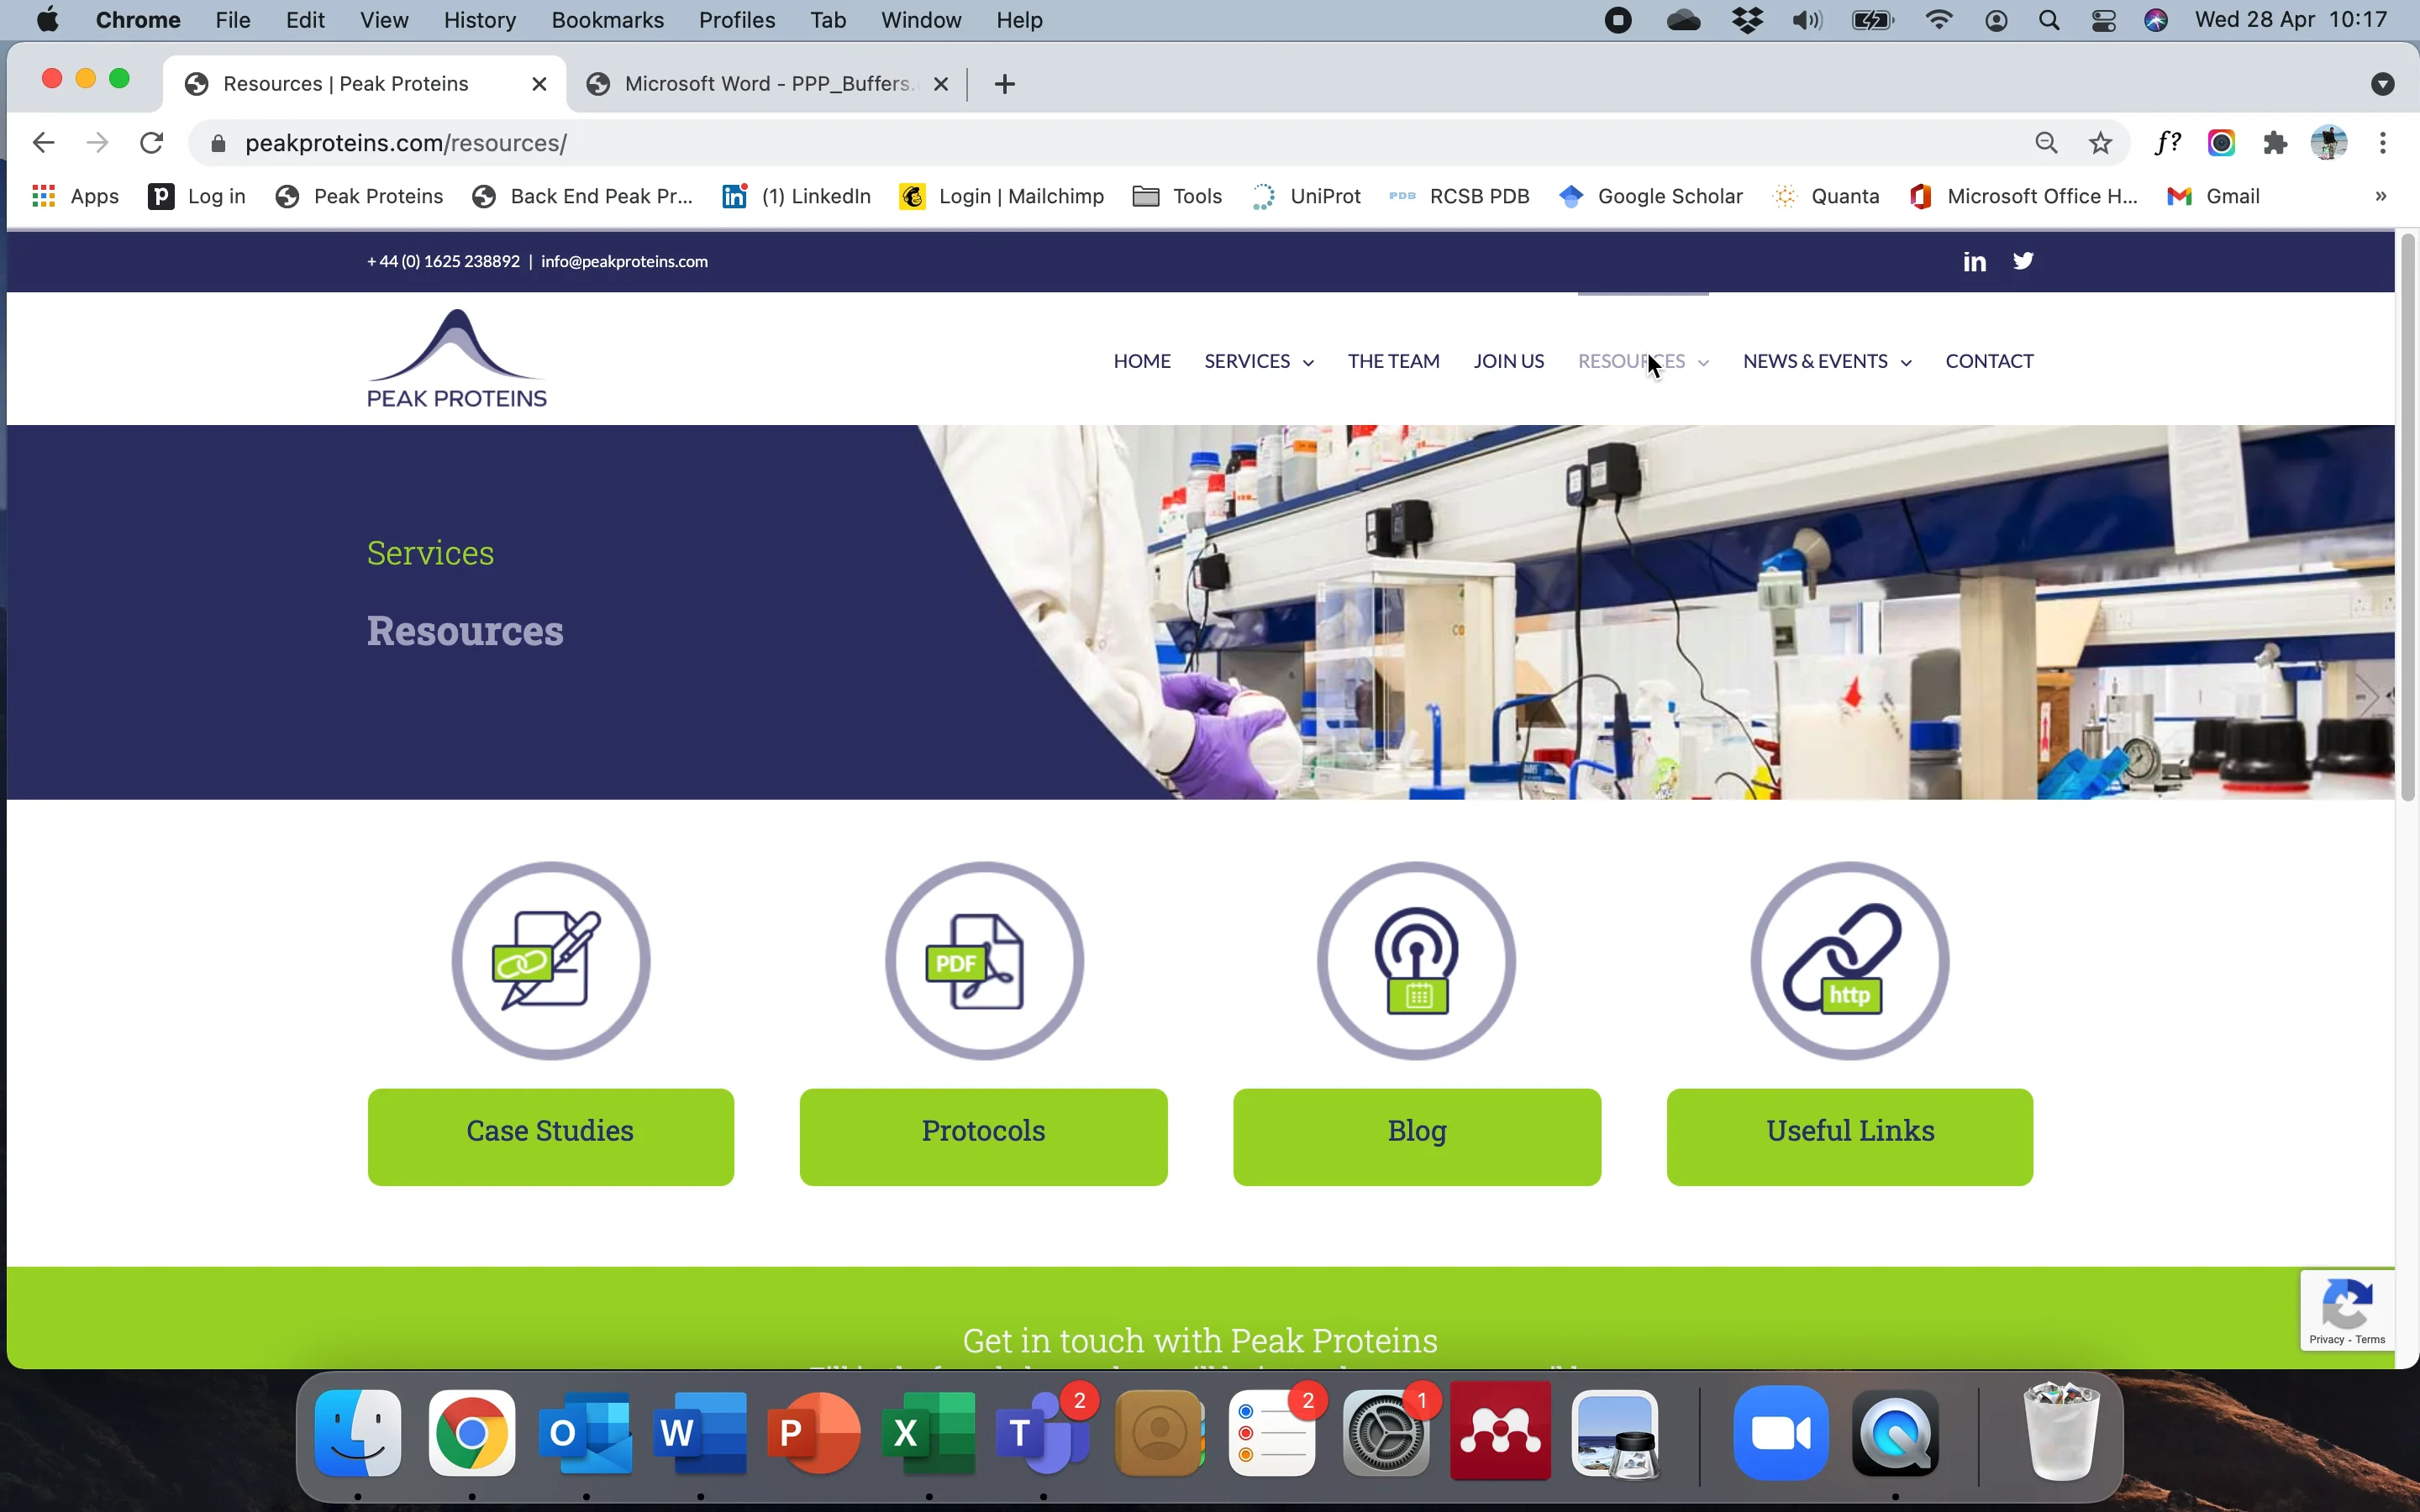2420x1512 pixels.
Task: Click the Blog green button
Action: point(1417,1137)
